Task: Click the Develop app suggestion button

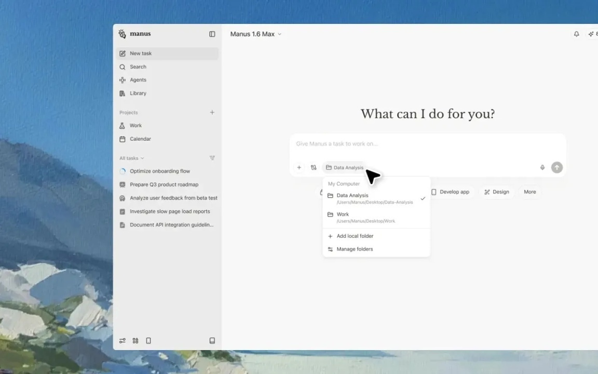Action: [450, 192]
